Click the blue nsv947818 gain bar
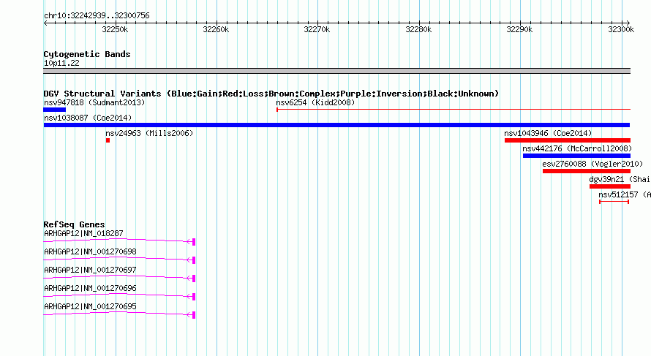 (x=54, y=110)
